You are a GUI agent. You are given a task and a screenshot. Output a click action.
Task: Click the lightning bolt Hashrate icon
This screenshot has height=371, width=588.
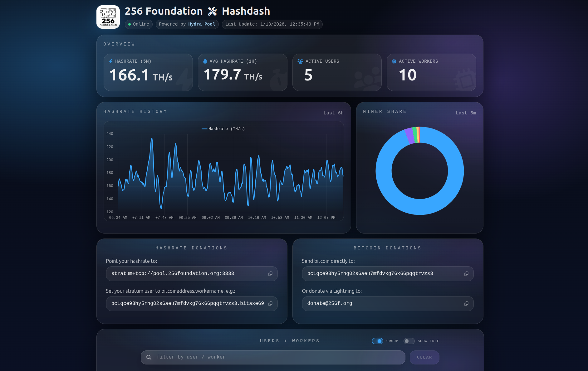110,61
